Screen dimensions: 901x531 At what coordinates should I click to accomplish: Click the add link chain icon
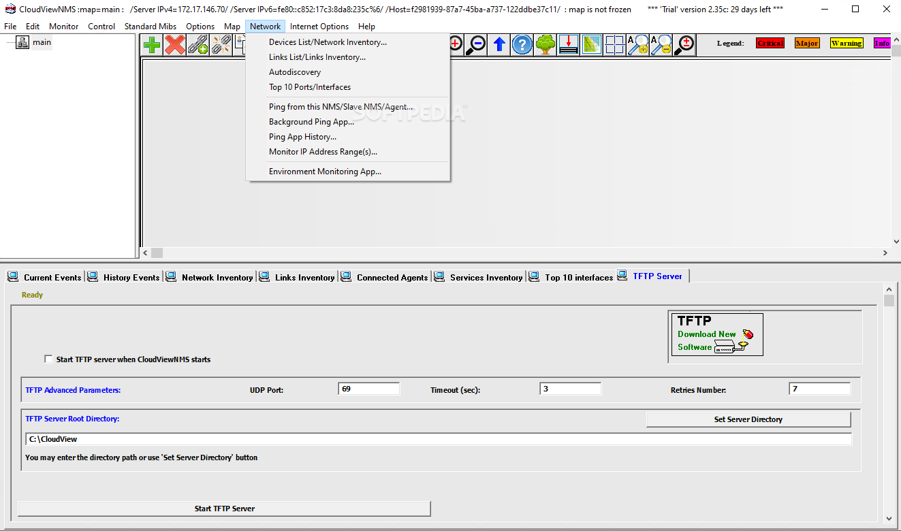click(197, 45)
